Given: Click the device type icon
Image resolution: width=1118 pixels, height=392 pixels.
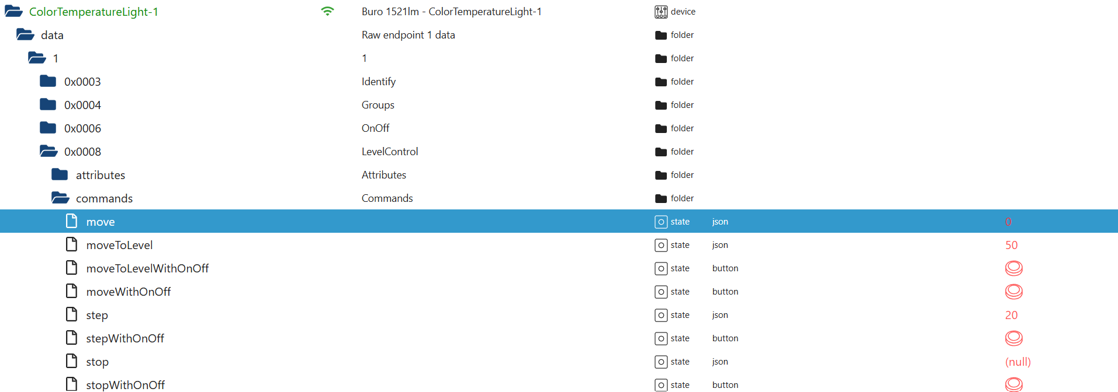Looking at the screenshot, I should [x=661, y=12].
